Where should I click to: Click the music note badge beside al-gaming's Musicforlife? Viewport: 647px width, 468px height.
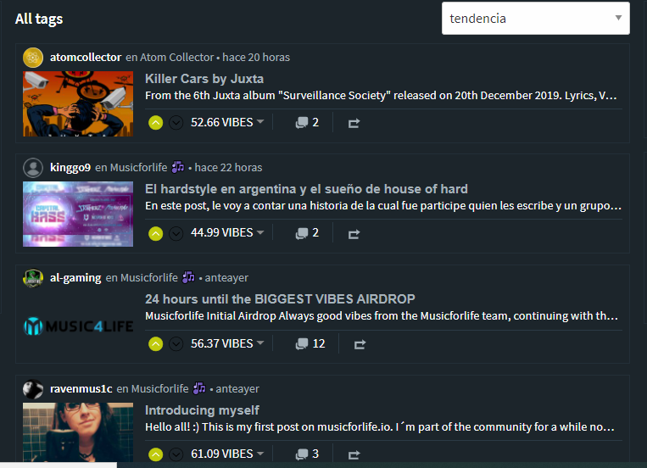(188, 277)
